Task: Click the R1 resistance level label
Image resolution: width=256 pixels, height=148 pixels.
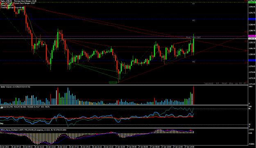Action: 193,4
